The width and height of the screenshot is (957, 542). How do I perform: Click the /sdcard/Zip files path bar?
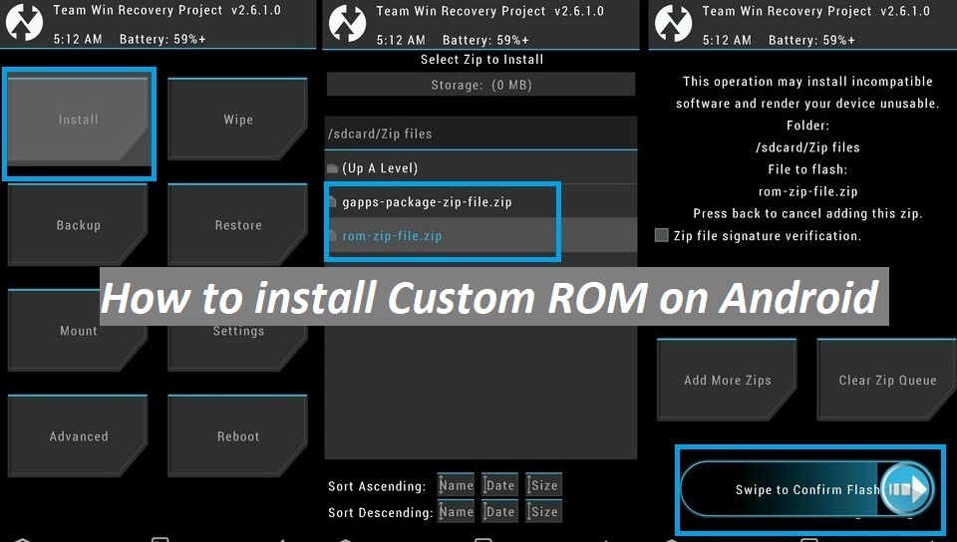pos(480,134)
